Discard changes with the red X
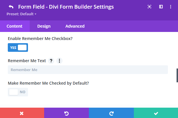The image size is (178, 118). coord(22,113)
